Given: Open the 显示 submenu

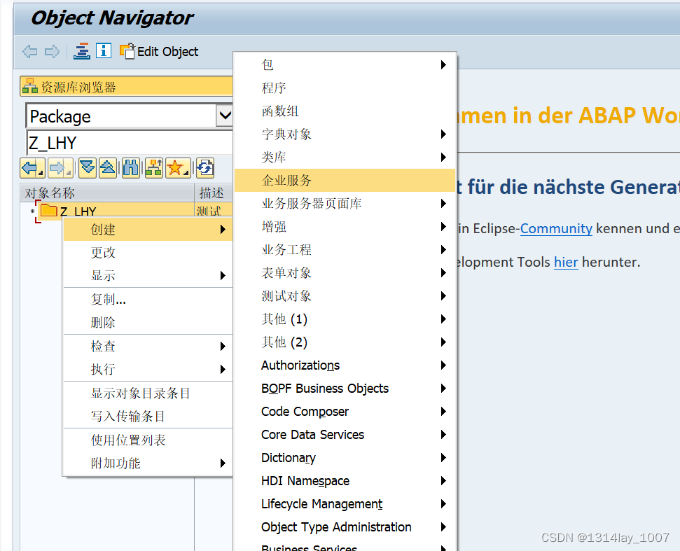Looking at the screenshot, I should point(148,275).
